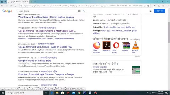Click the Google search query field
The image size is (170, 95).
[48, 11]
